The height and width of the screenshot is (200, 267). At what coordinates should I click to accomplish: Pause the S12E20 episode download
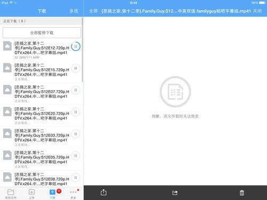tap(76, 112)
